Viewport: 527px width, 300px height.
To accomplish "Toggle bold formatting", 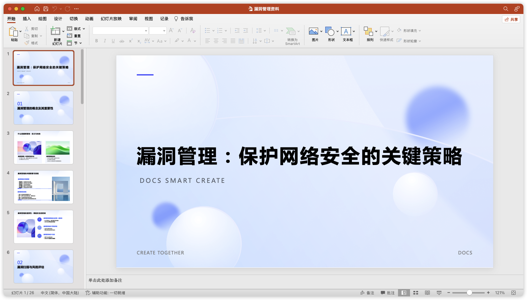I will tap(96, 41).
